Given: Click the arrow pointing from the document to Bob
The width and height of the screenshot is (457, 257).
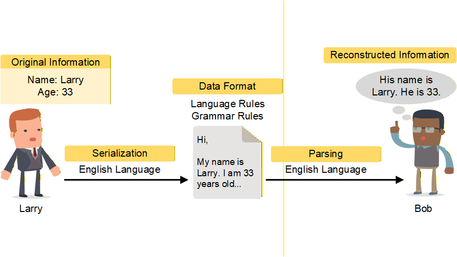Looking at the screenshot, I should [x=334, y=180].
